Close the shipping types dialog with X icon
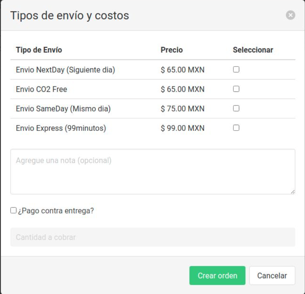The image size is (305, 294). tap(290, 15)
